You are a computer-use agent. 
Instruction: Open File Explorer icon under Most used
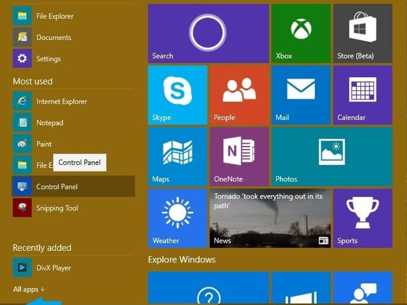22,165
